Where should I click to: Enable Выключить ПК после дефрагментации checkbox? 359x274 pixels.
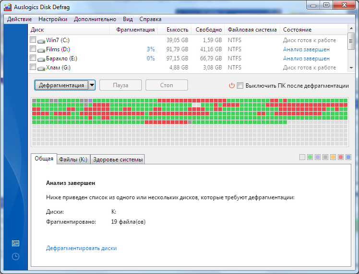[240, 86]
